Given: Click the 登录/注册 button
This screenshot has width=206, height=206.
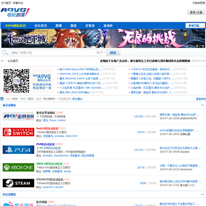Looking at the screenshot, I should [x=196, y=12].
